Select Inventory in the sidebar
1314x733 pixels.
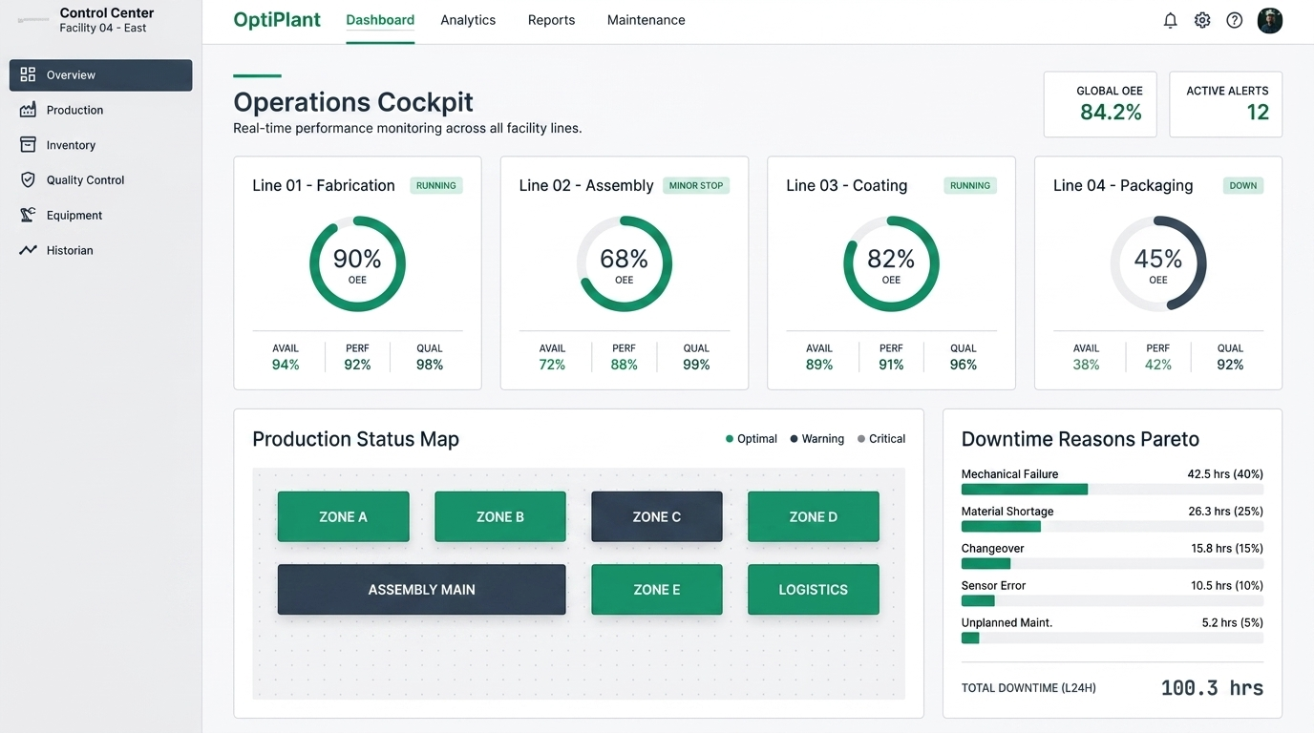pyautogui.click(x=101, y=145)
